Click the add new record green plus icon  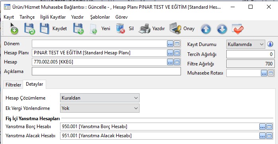(14, 29)
